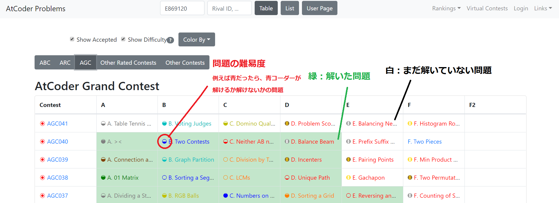This screenshot has width=559, height=203.
Task: Toggle the Show Difficulty checkbox
Action: coord(123,39)
